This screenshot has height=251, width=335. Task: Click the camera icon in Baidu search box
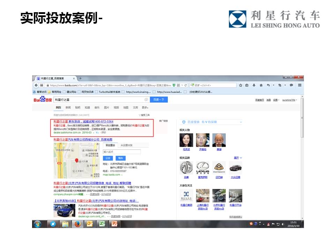[x=146, y=100]
